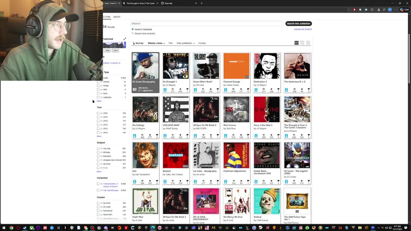The image size is (411, 231).
Task: Check the 2015 year filter
Action: (98, 117)
